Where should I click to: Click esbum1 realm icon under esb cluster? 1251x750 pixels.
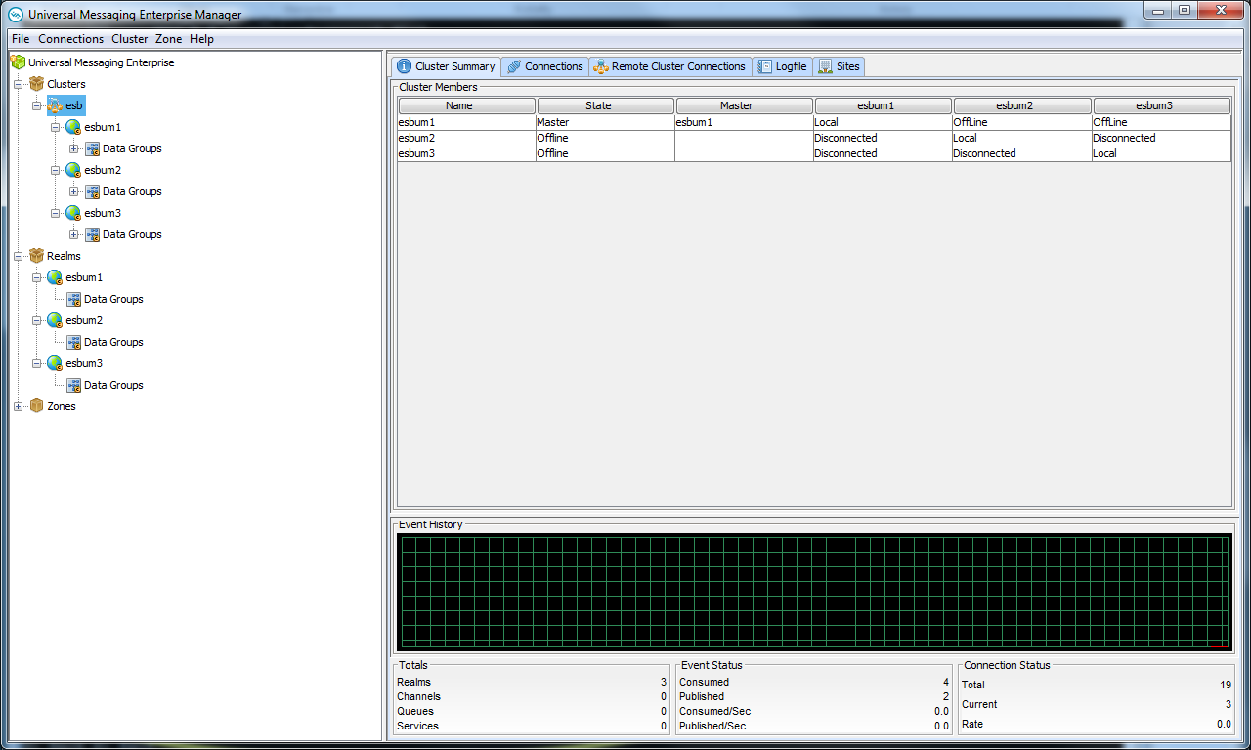click(x=73, y=127)
